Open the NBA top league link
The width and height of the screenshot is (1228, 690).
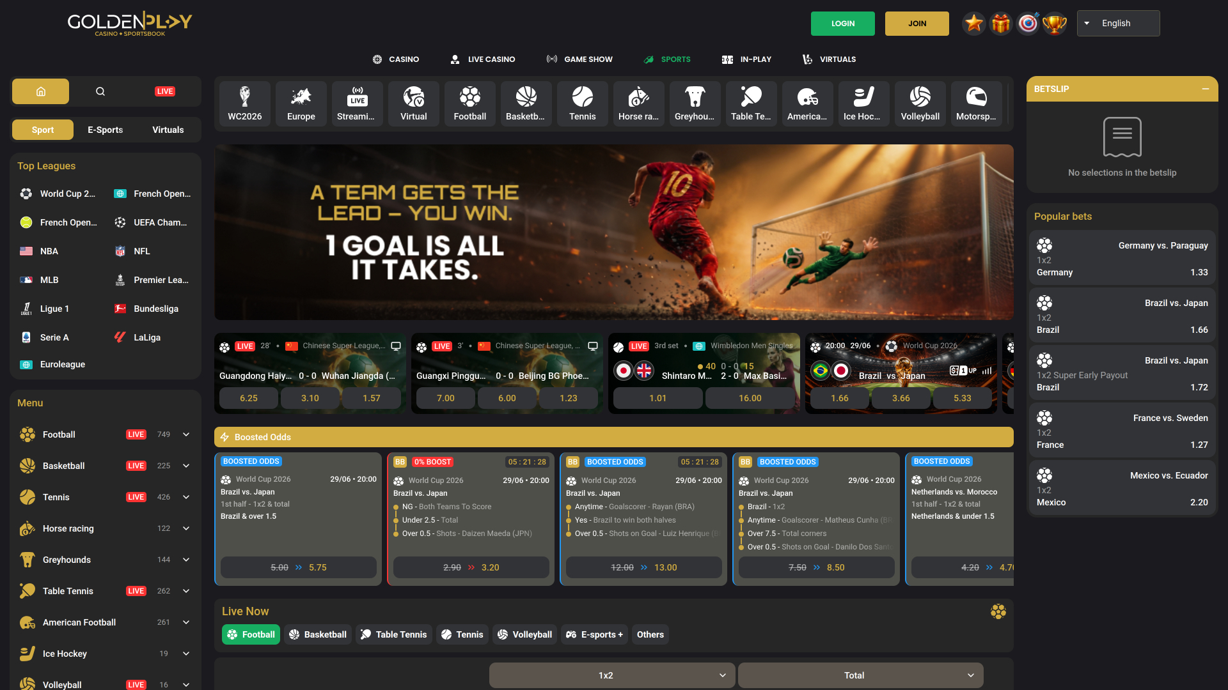(40, 251)
